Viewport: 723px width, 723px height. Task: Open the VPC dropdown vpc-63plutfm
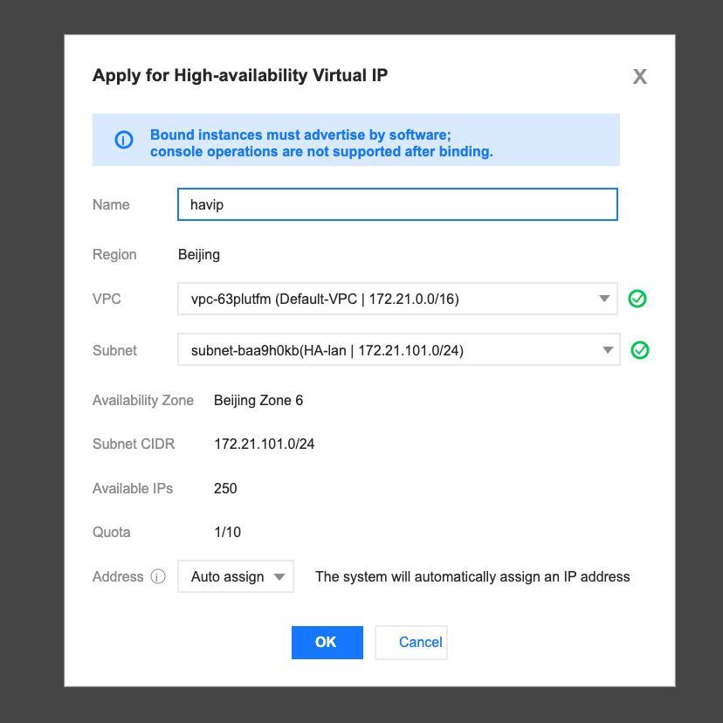tap(397, 299)
